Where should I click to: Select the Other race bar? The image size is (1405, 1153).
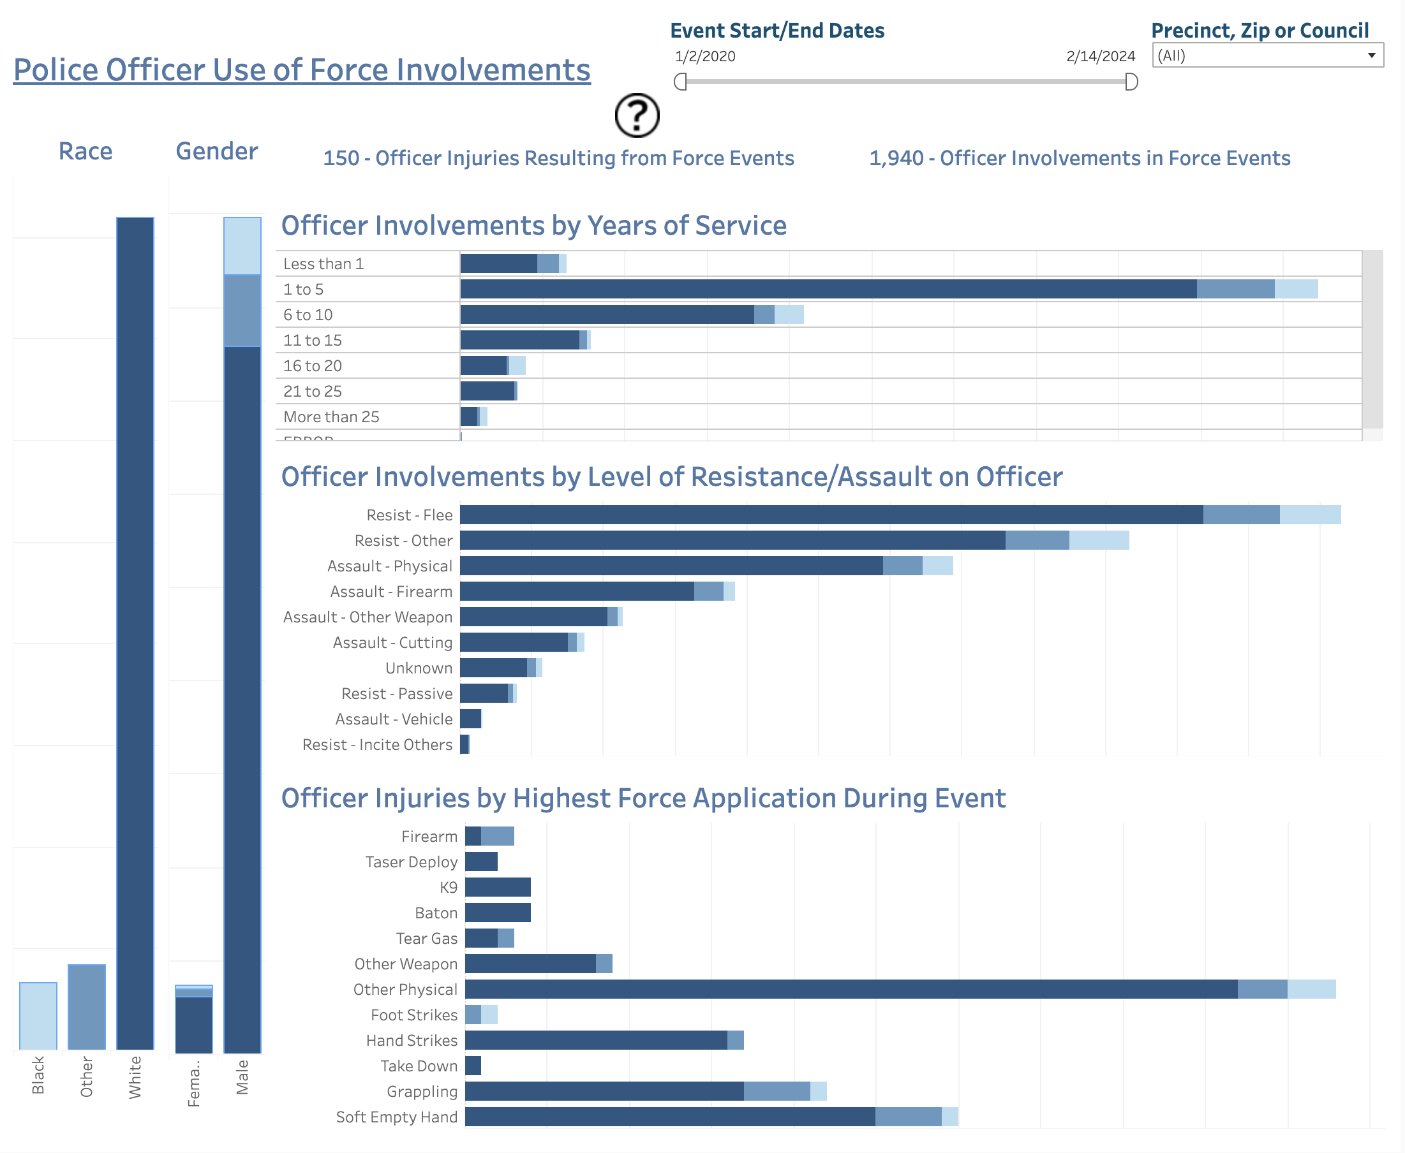86,1006
